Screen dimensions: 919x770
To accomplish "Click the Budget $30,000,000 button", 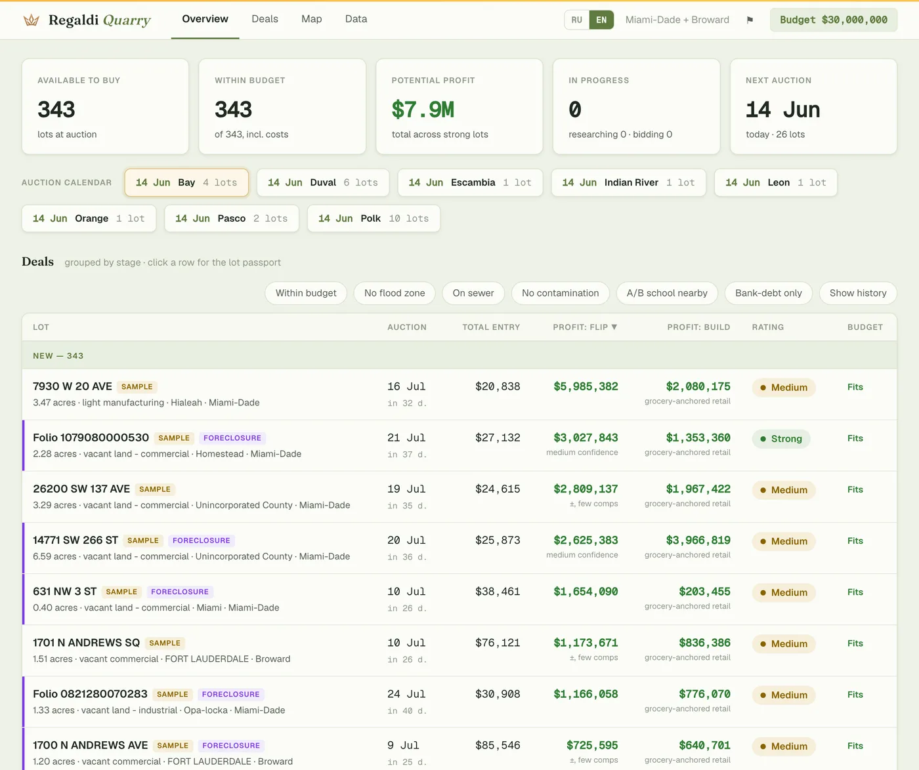I will coord(834,20).
